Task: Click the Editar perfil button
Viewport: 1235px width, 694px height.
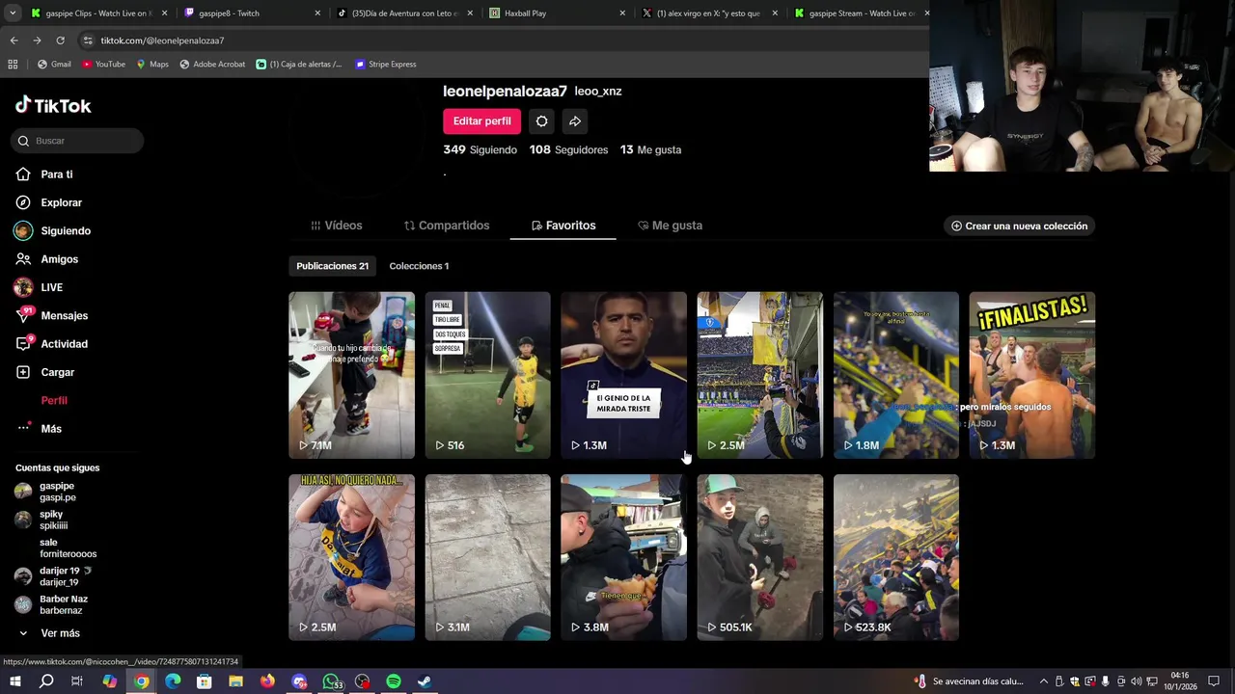Action: click(481, 121)
